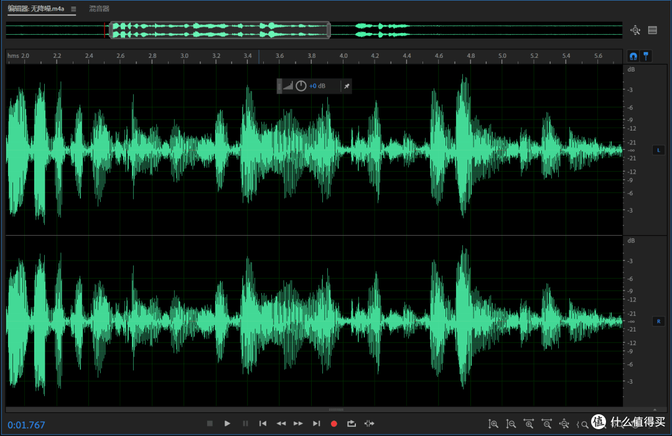
Task: Click 3.0 mark on time ruler
Action: click(x=184, y=56)
